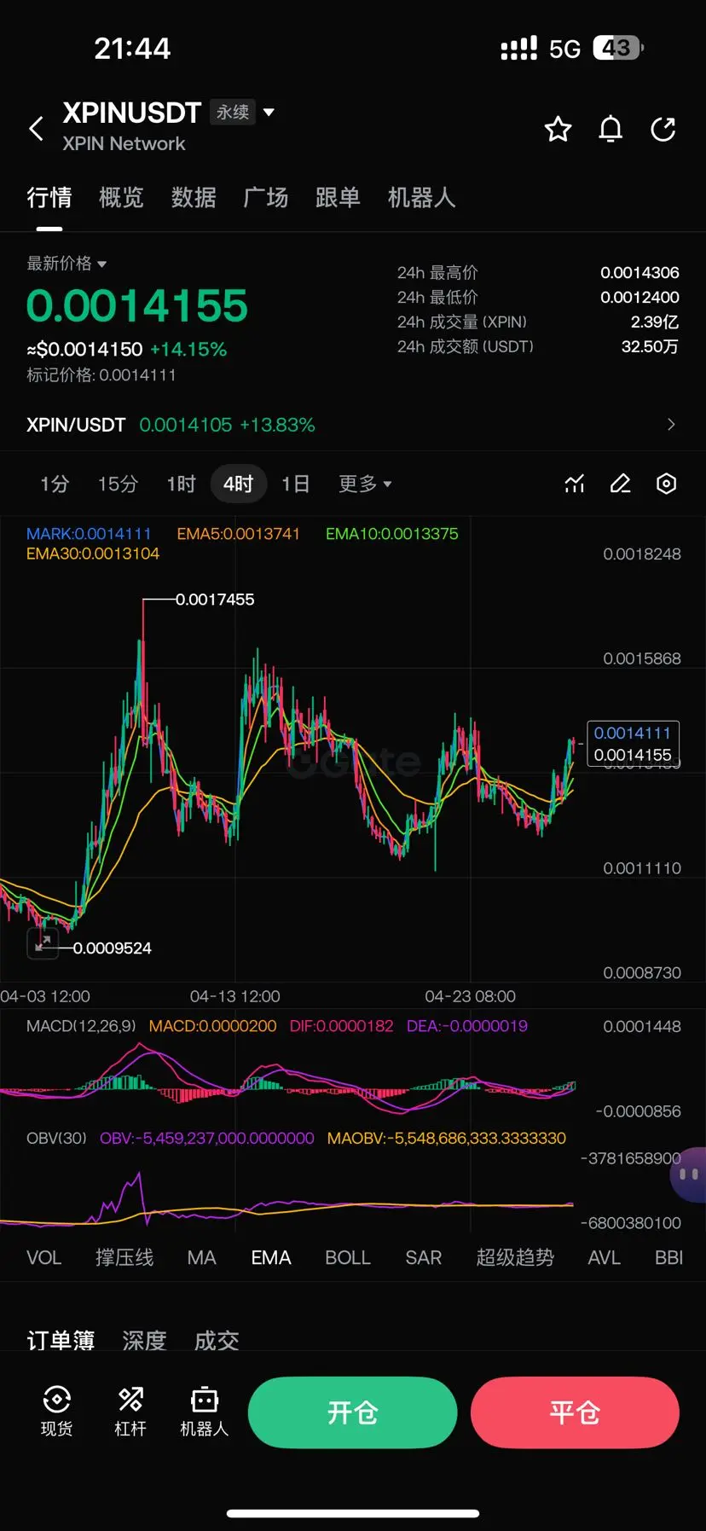
Task: Tap 5G signal status indicator
Action: pyautogui.click(x=564, y=49)
